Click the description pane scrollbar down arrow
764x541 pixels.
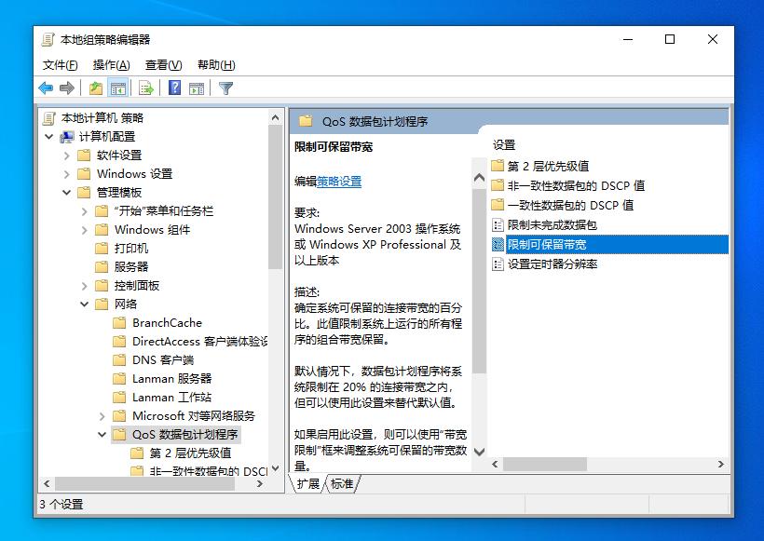point(477,452)
